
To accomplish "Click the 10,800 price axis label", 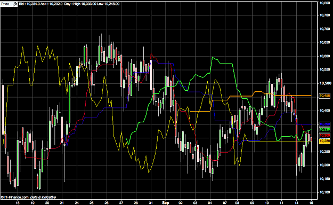I will click(324, 3).
